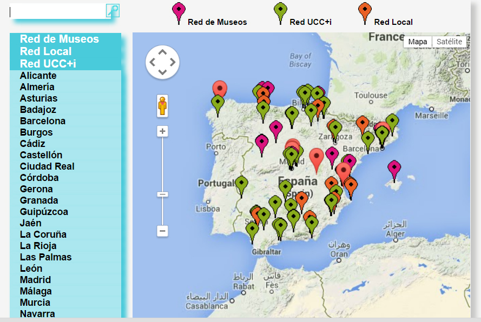Switch to Satélite view
This screenshot has width=481, height=322.
coord(450,42)
